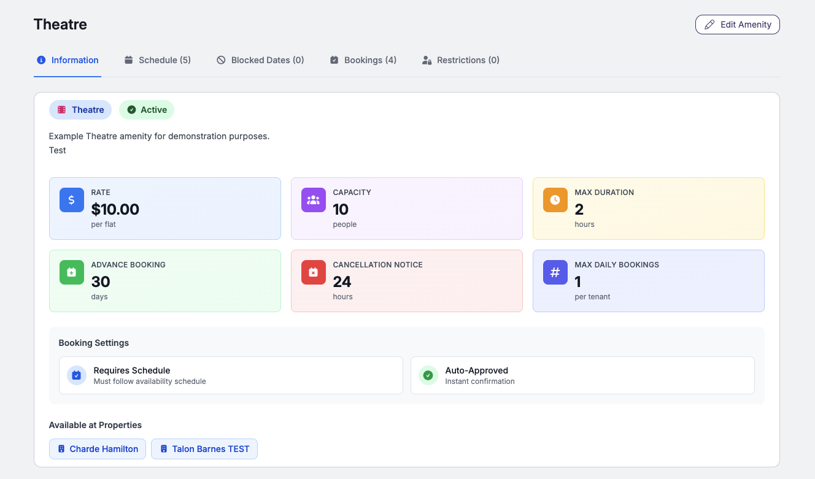Click the 'per tenant' label
Screen dimensions: 815x479
pos(592,297)
